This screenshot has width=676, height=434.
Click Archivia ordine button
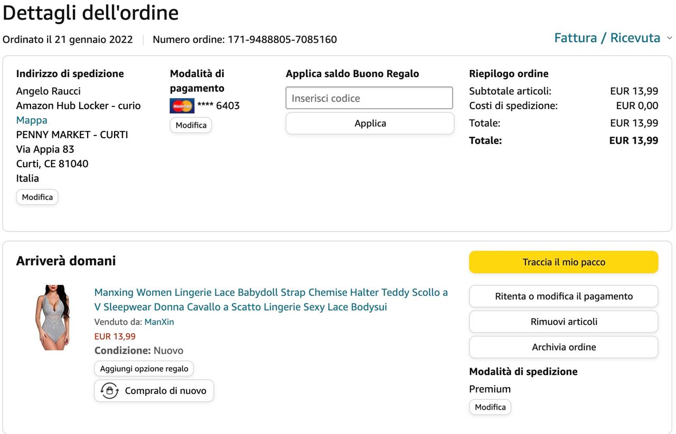click(564, 347)
